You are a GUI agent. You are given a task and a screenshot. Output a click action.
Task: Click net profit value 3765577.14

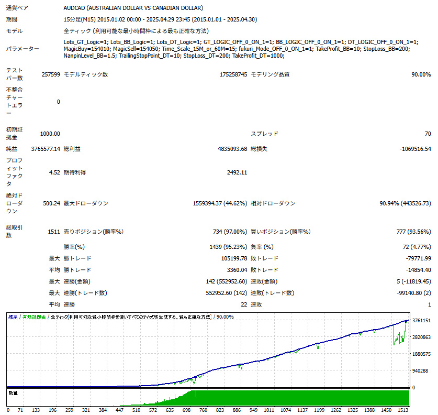46,149
